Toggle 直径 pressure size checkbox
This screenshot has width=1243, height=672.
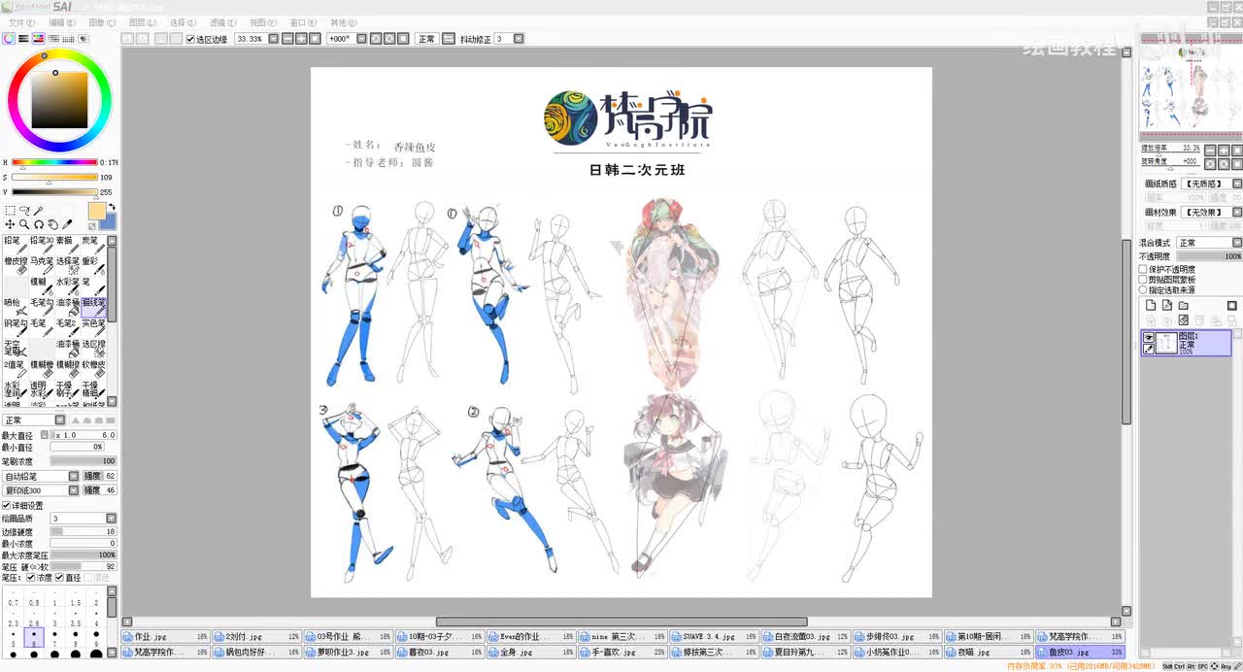pyautogui.click(x=59, y=578)
